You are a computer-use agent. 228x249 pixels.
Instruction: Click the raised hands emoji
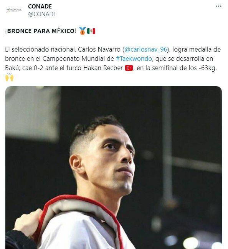[x=10, y=77]
